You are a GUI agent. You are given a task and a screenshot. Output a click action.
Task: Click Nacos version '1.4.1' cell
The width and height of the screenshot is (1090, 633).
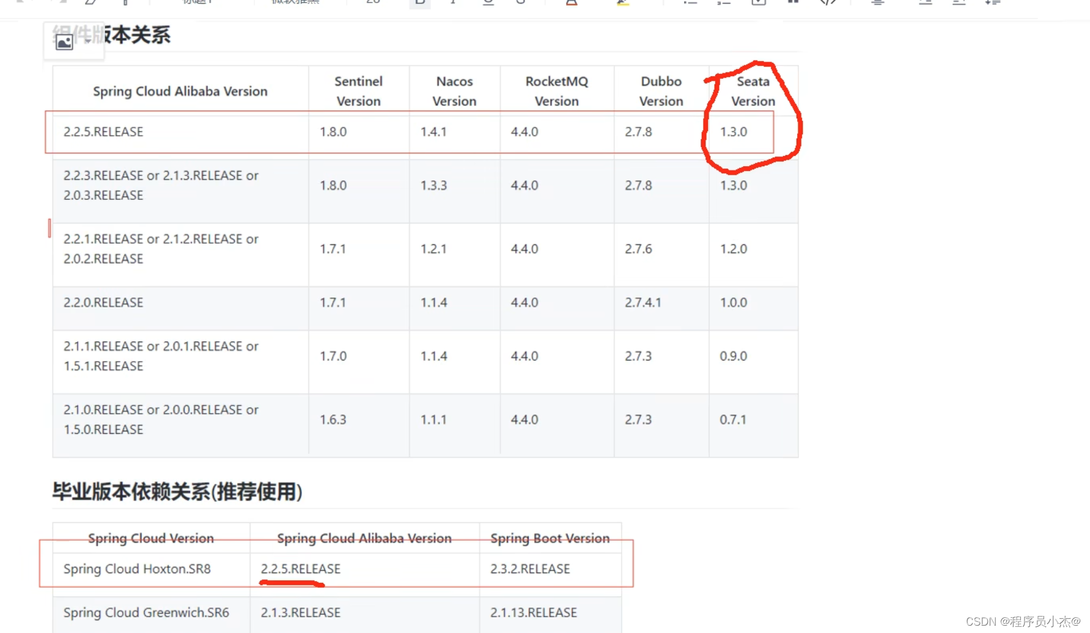(433, 132)
